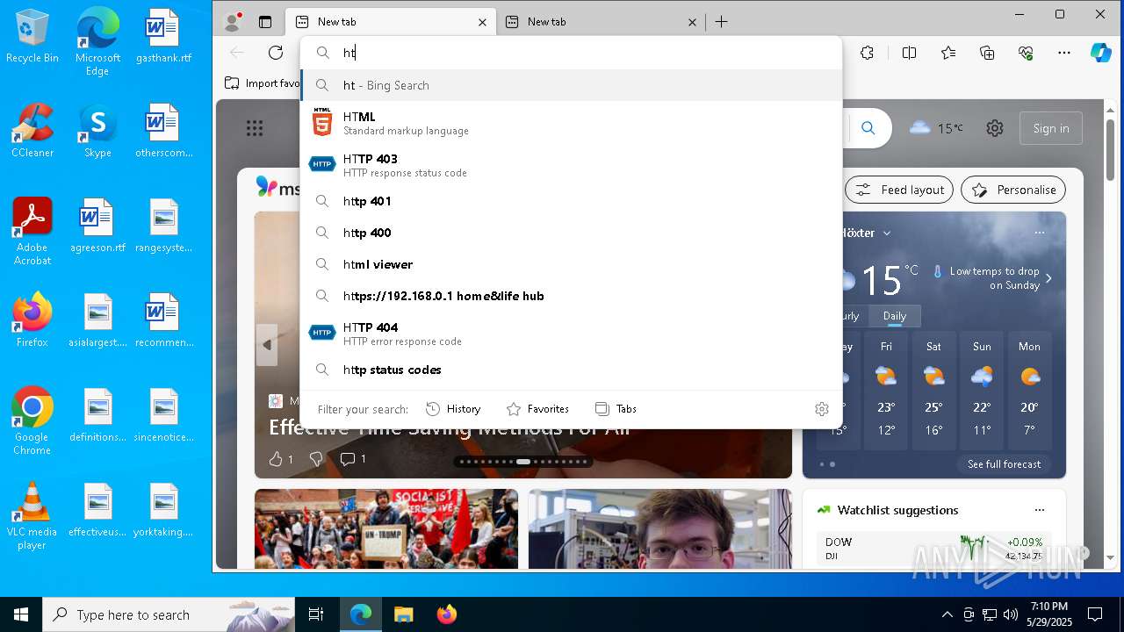Add a new tab with plus button
The width and height of the screenshot is (1124, 632).
click(x=721, y=22)
